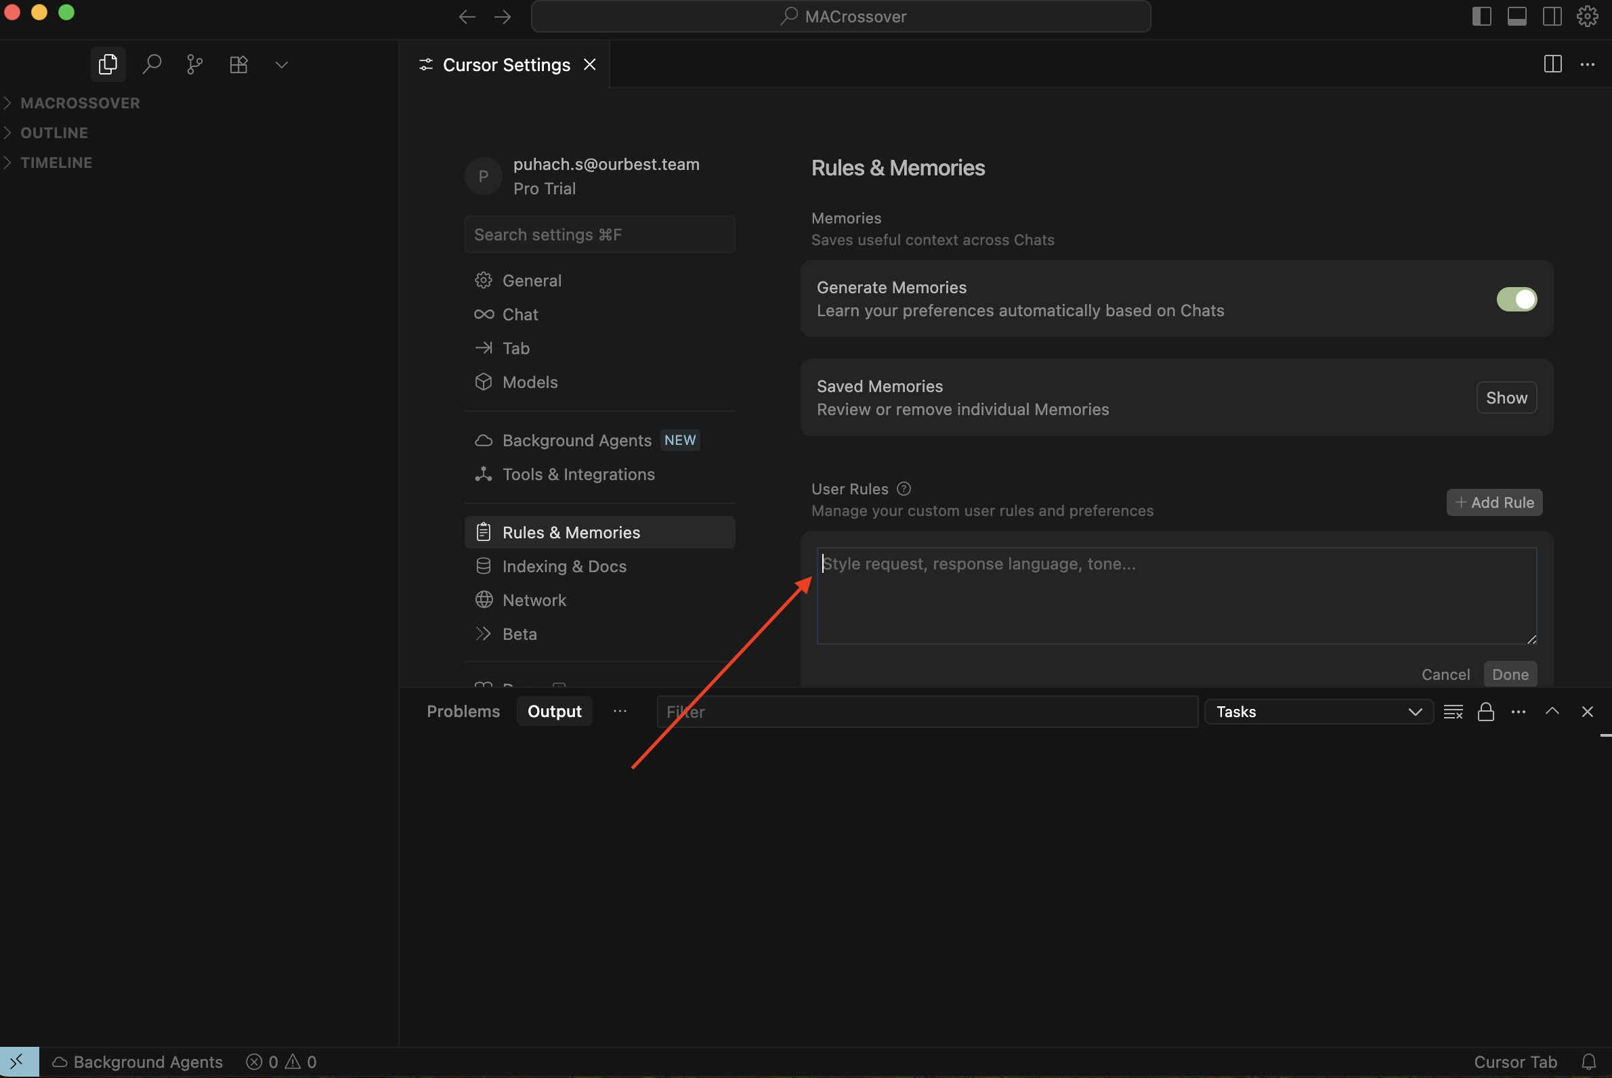Viewport: 1612px width, 1078px height.
Task: Open the Explorer files icon
Action: pos(108,64)
